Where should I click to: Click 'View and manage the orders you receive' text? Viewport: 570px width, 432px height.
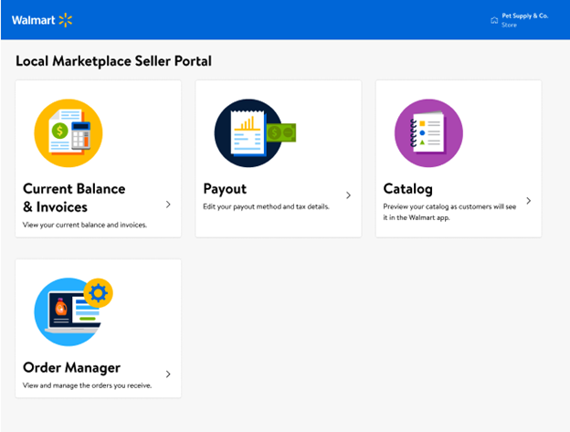(x=88, y=385)
